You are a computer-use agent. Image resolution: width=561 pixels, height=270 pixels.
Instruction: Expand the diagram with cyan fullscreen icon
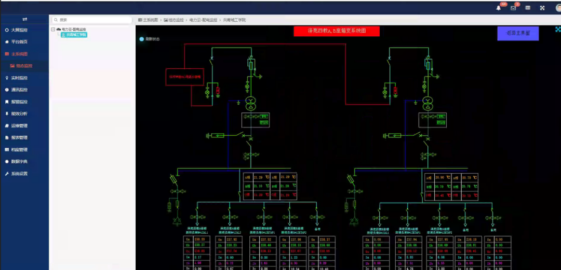point(558,30)
